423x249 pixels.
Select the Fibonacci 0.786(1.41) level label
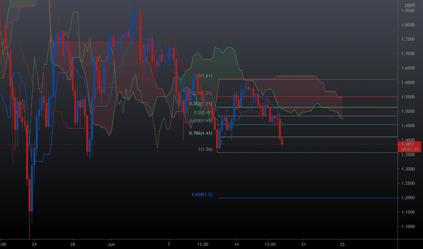201,133
